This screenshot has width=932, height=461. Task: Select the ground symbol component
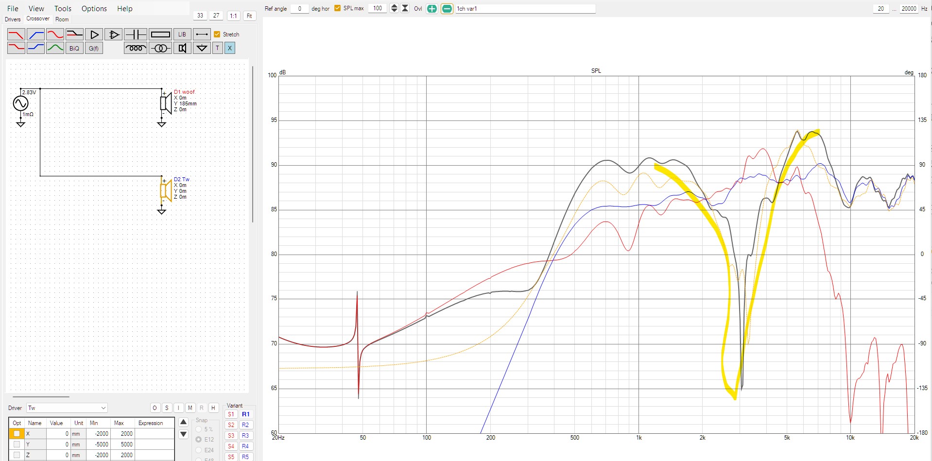201,48
